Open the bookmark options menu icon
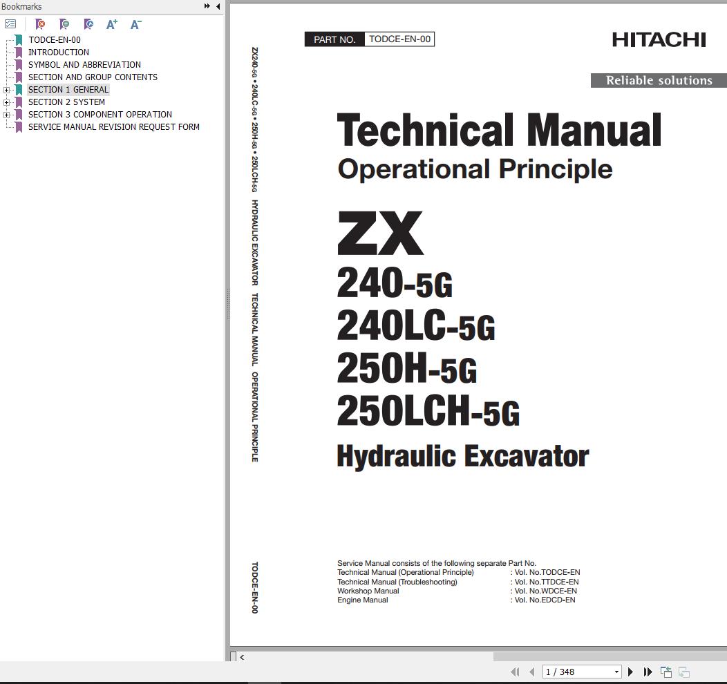Viewport: 727px width, 684px height. tap(10, 24)
